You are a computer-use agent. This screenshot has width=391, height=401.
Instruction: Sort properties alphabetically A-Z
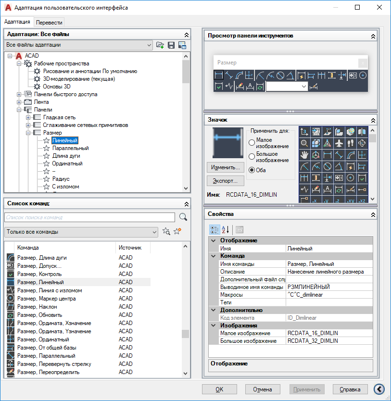coord(225,230)
